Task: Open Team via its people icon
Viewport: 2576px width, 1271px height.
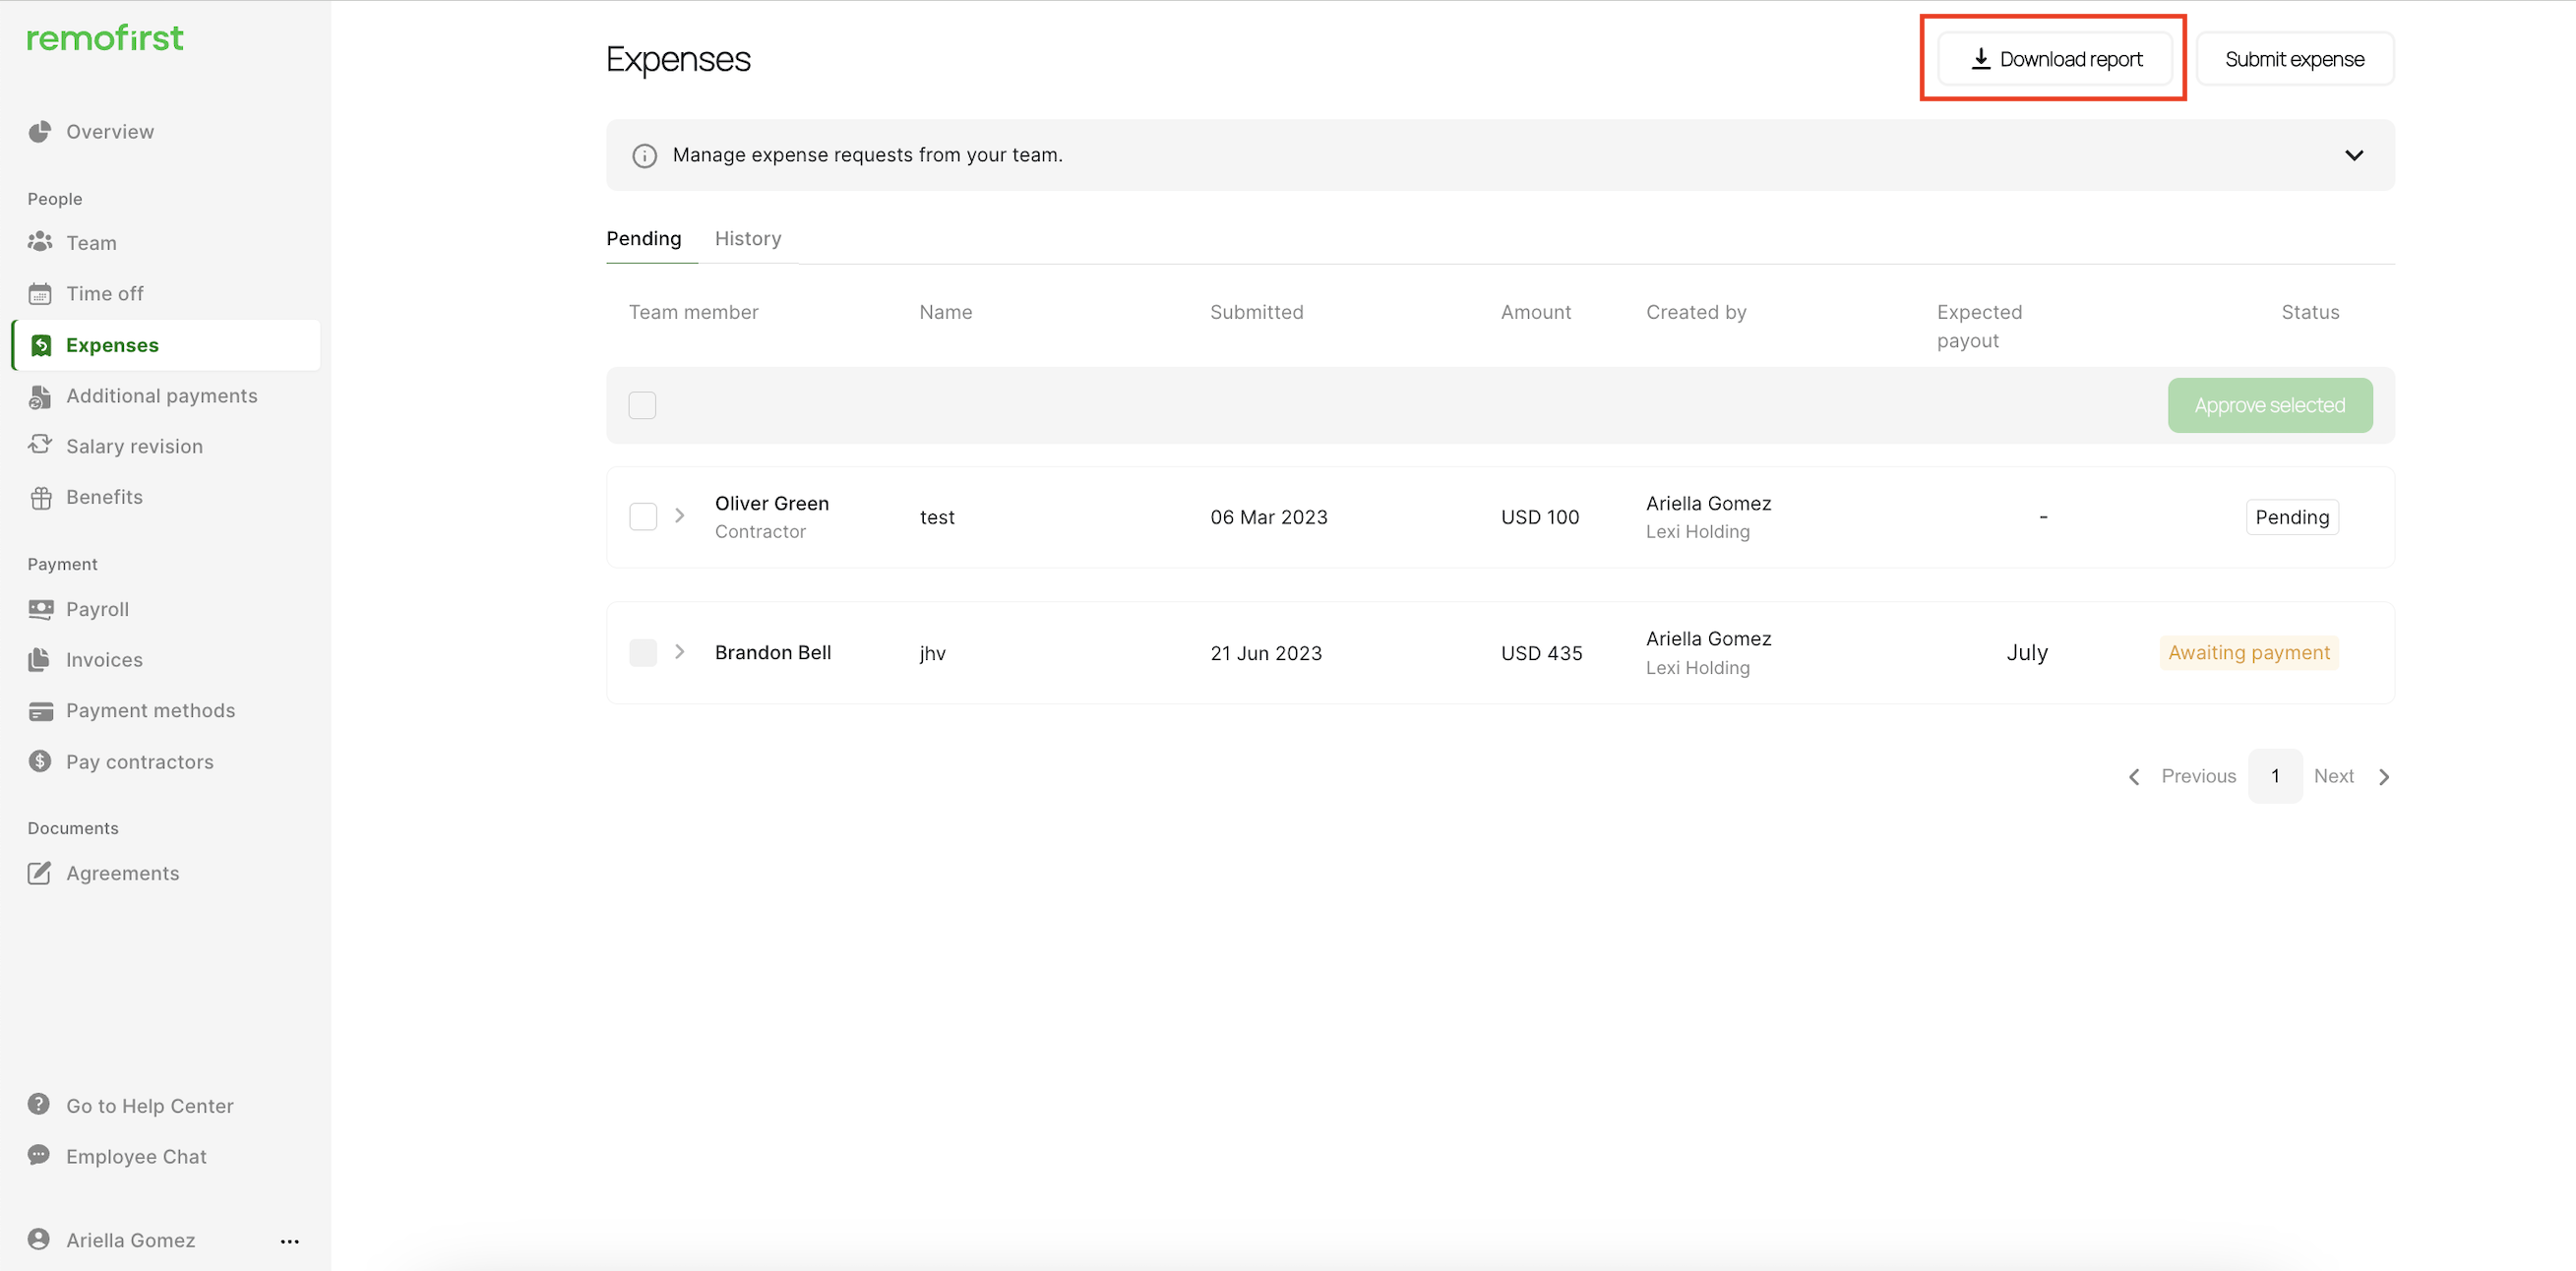Action: [40, 243]
